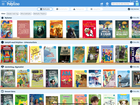Open the Ålder age filter icon
The image size is (140, 105).
coord(102,4)
